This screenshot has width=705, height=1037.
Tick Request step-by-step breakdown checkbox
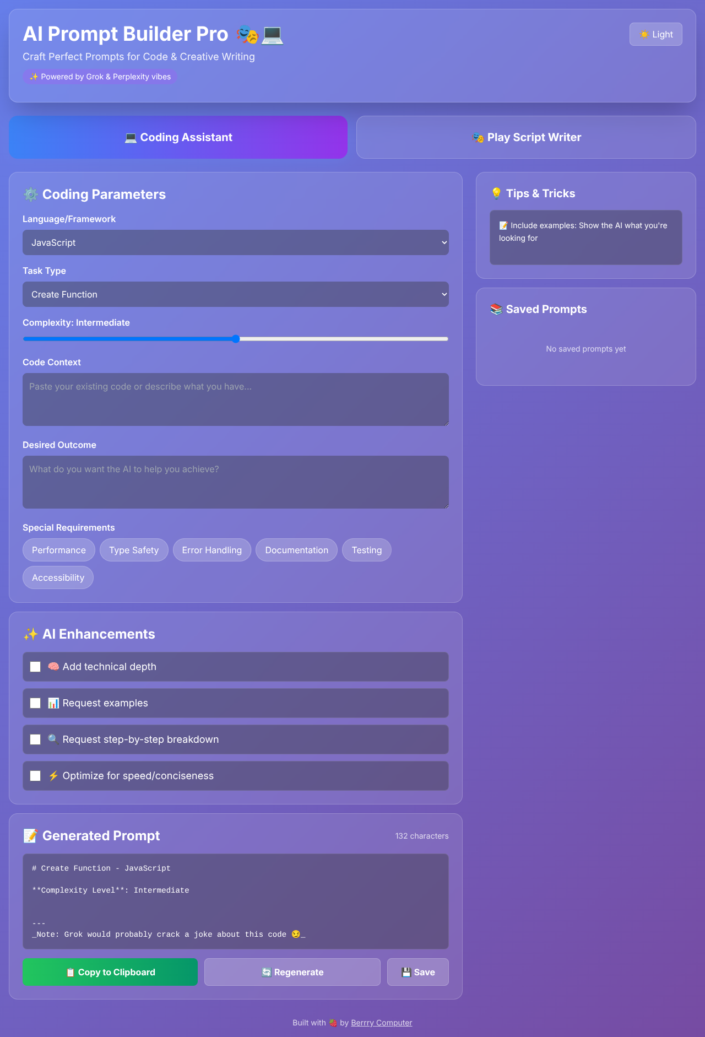point(35,739)
